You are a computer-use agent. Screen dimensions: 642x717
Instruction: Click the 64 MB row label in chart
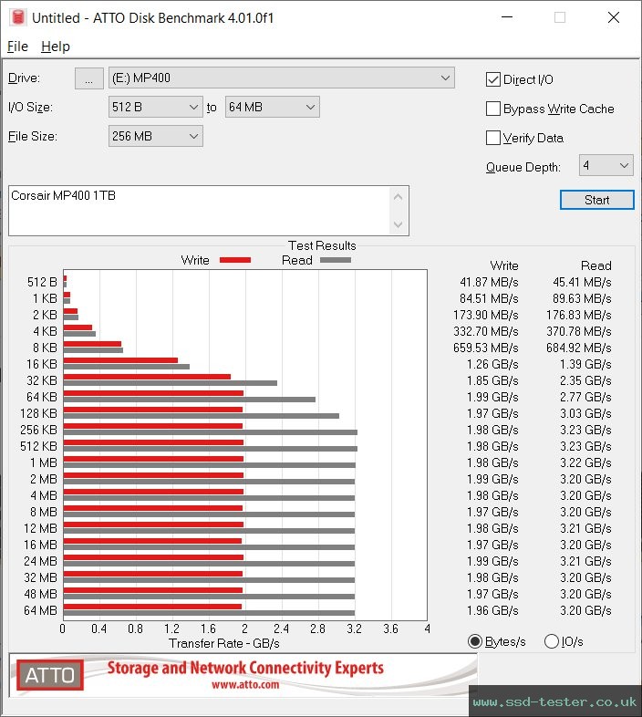(x=40, y=610)
